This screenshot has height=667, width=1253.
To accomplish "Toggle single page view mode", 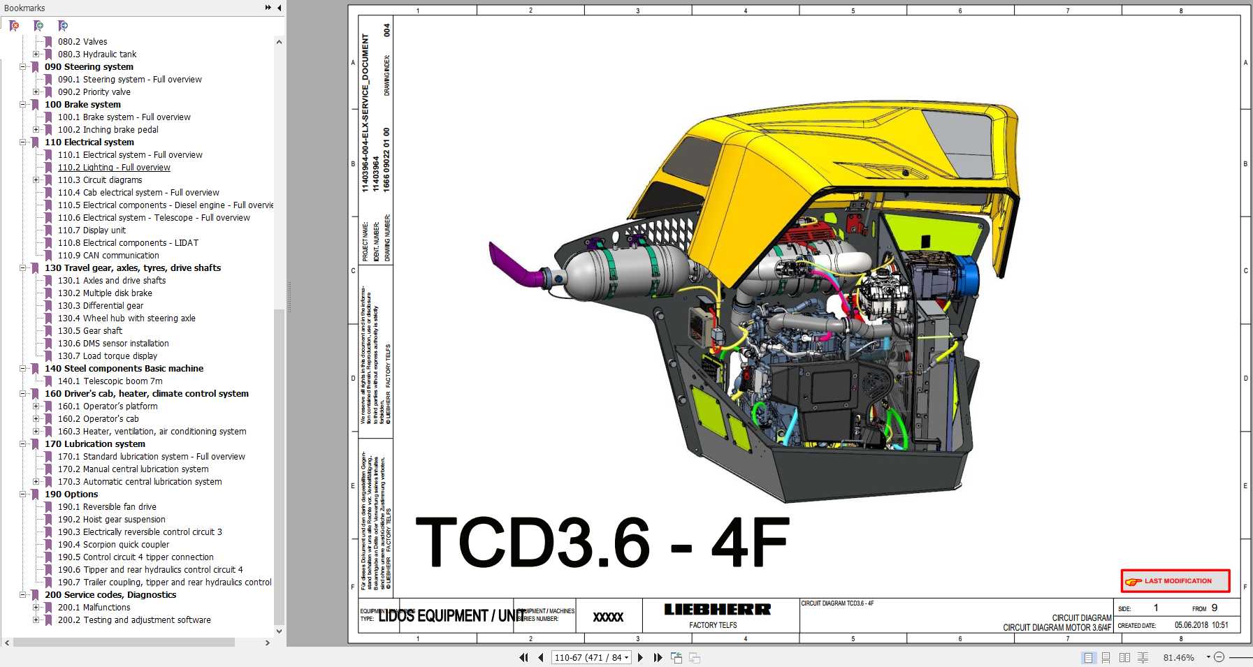I will click(x=1088, y=657).
